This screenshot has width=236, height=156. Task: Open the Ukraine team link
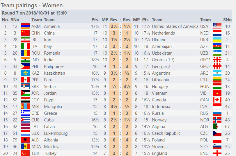click(159, 40)
